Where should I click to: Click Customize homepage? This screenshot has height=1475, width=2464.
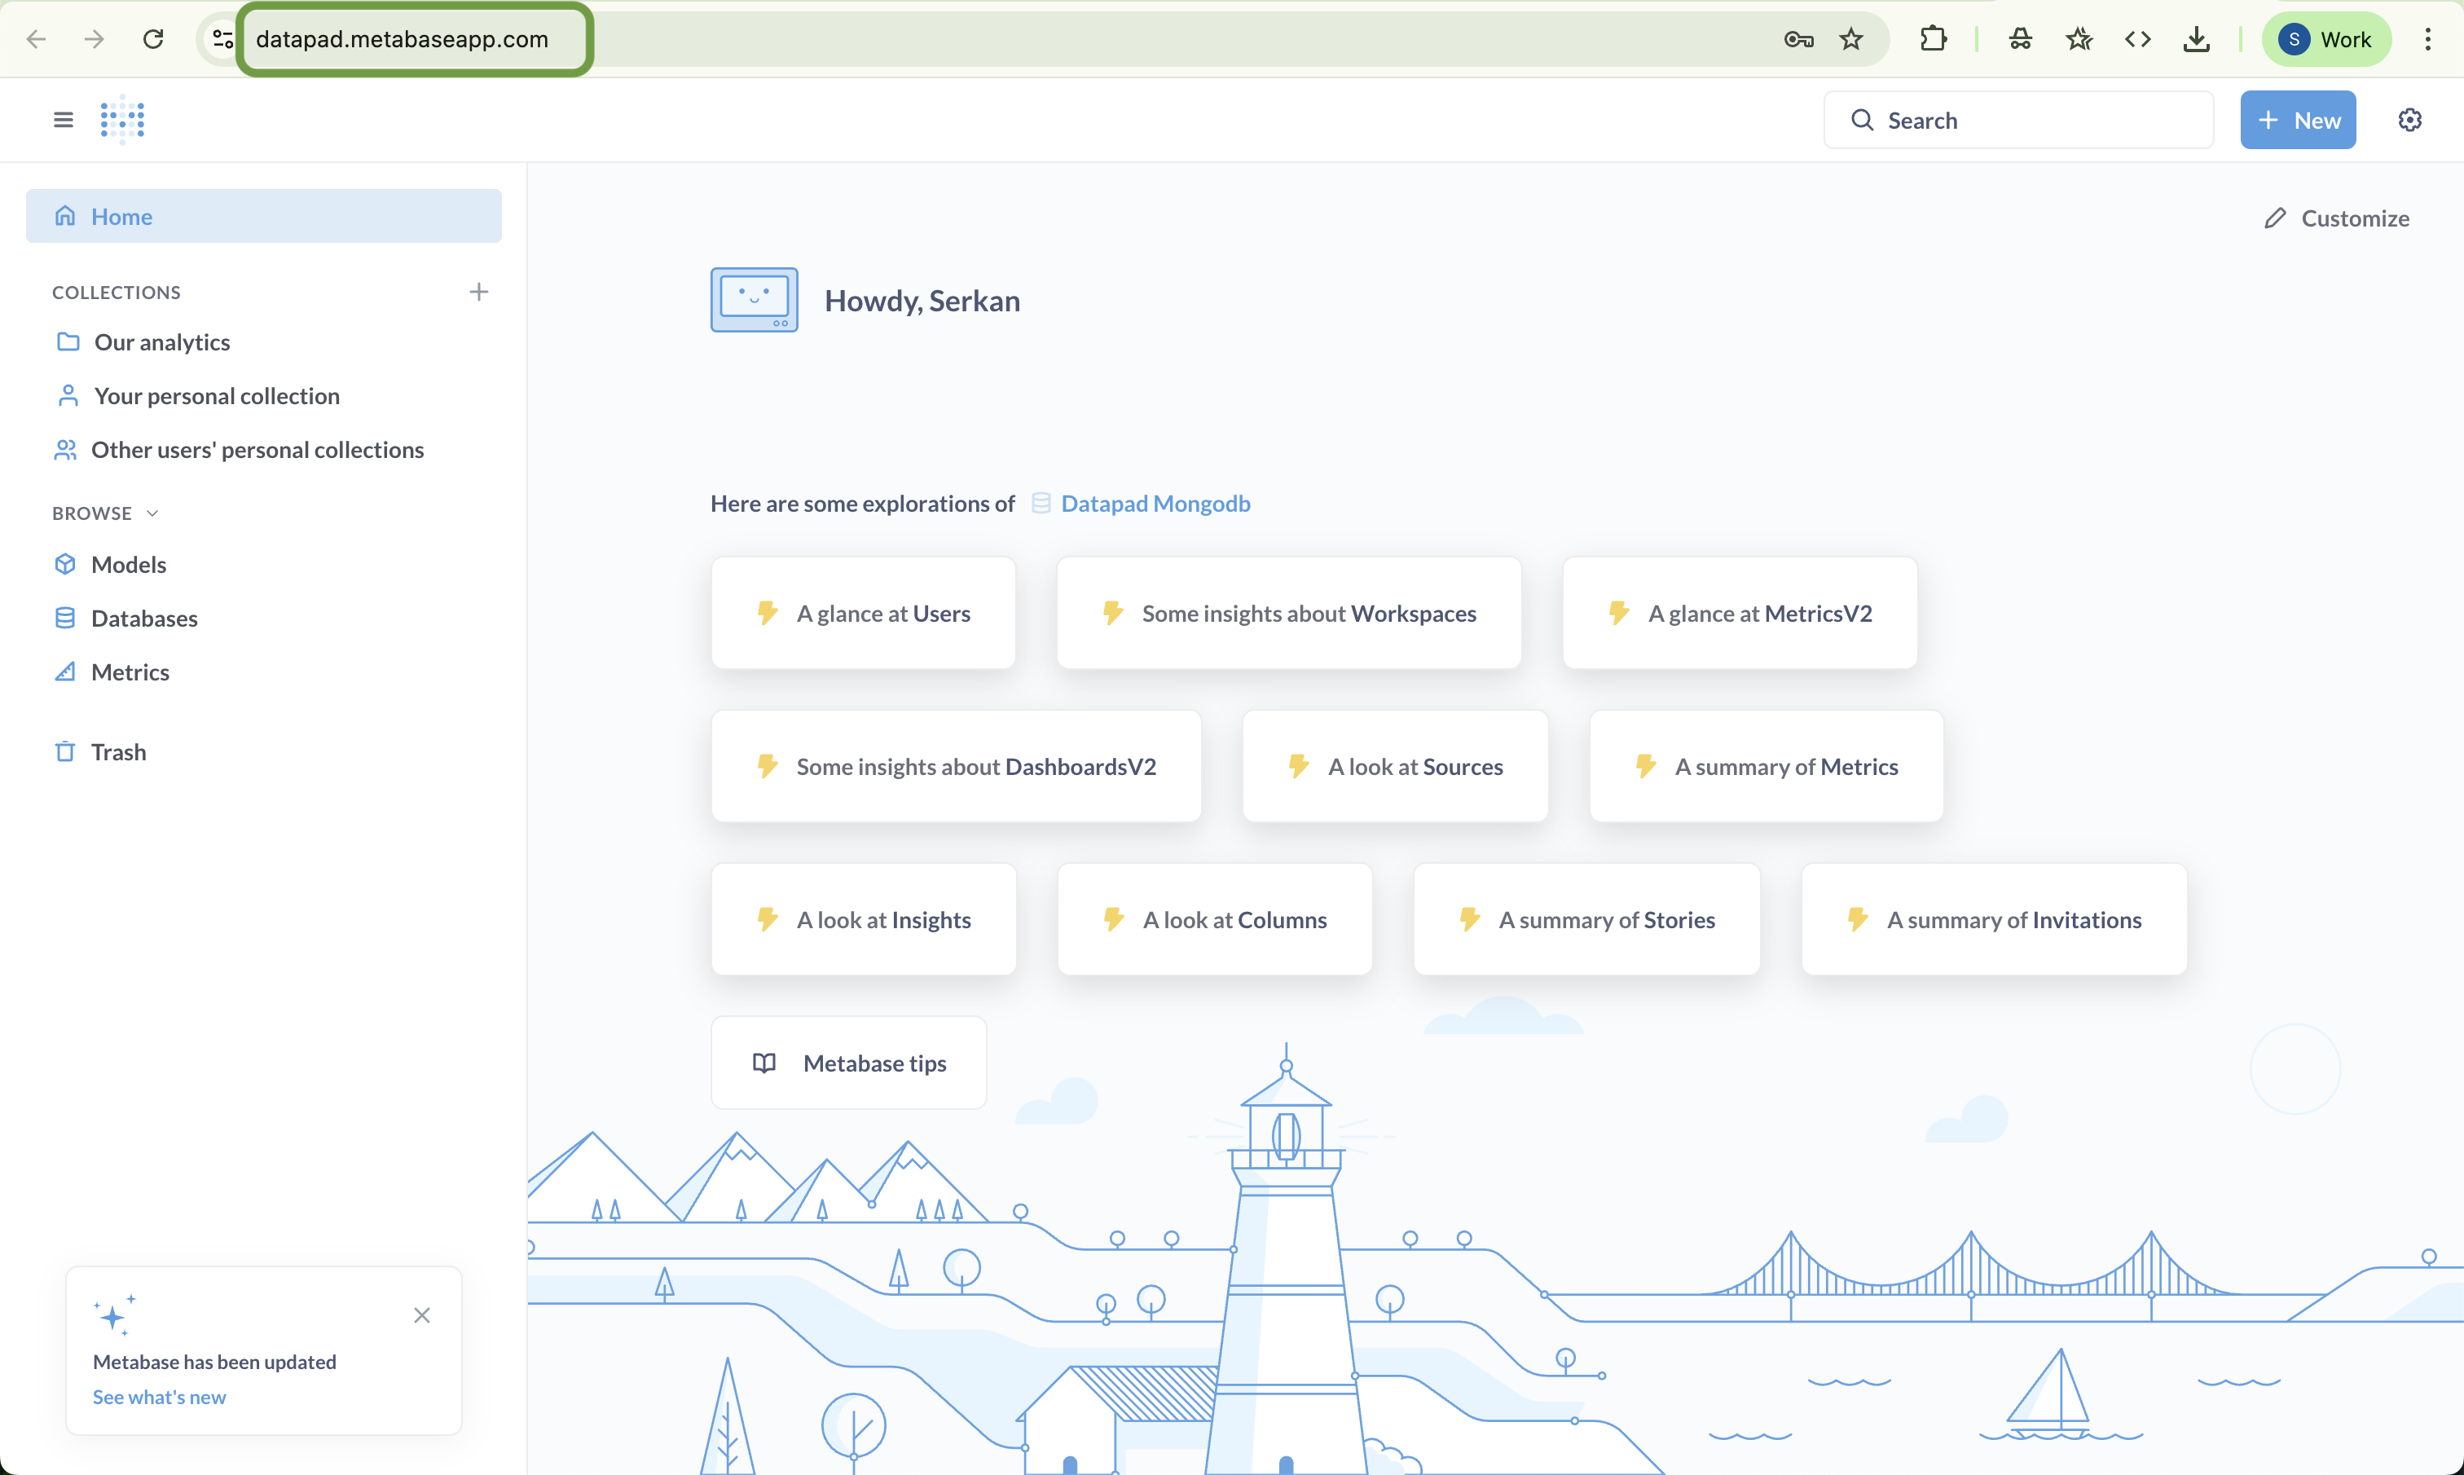2336,218
